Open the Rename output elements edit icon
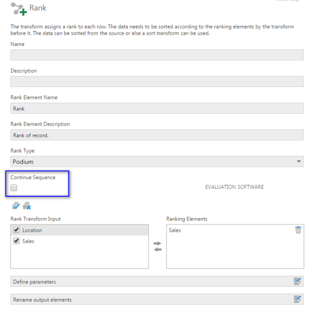The width and height of the screenshot is (309, 309). pyautogui.click(x=297, y=299)
